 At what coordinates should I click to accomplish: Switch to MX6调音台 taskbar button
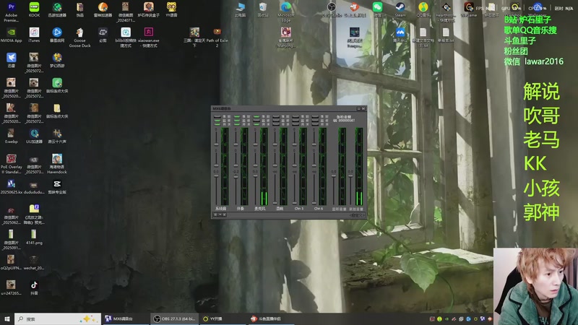[125, 319]
